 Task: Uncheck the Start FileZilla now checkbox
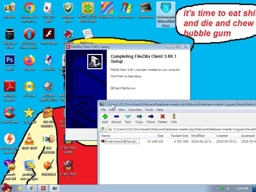click(112, 88)
